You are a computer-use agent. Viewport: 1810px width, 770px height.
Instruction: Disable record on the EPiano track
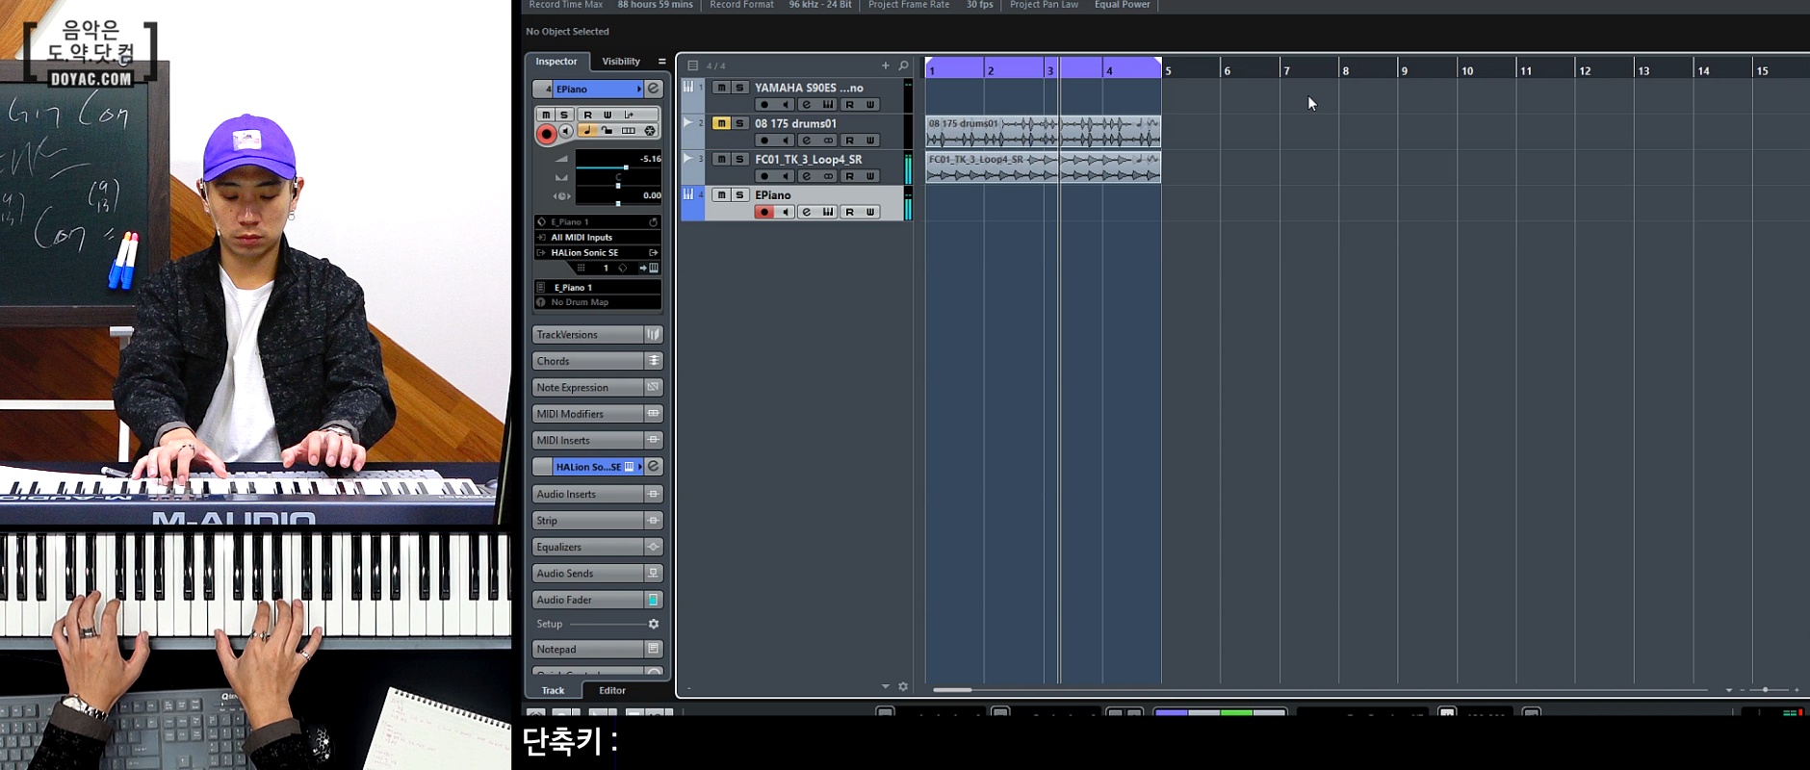point(763,212)
